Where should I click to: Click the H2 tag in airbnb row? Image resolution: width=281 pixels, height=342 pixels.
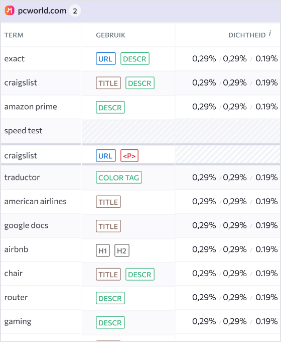tap(122, 250)
